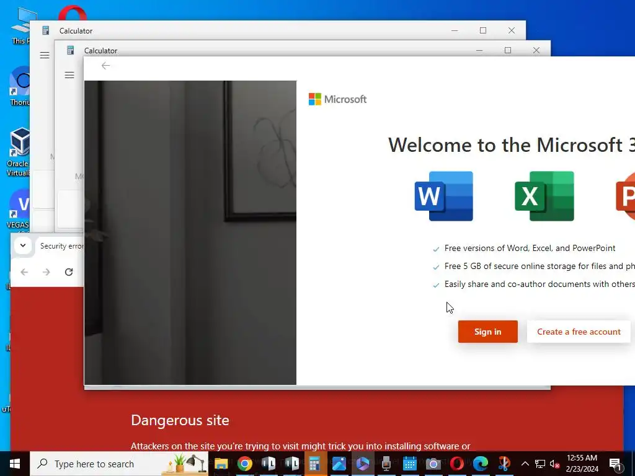The height and width of the screenshot is (476, 635).
Task: Open Microsoft Edge from the taskbar
Action: point(481,464)
